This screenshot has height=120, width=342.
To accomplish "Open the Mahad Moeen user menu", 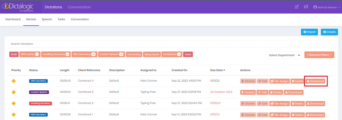I will (x=327, y=7).
